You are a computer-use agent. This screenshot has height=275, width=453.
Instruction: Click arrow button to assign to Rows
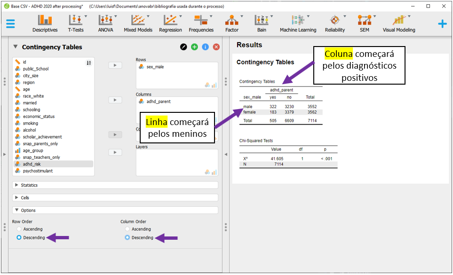[x=115, y=65]
